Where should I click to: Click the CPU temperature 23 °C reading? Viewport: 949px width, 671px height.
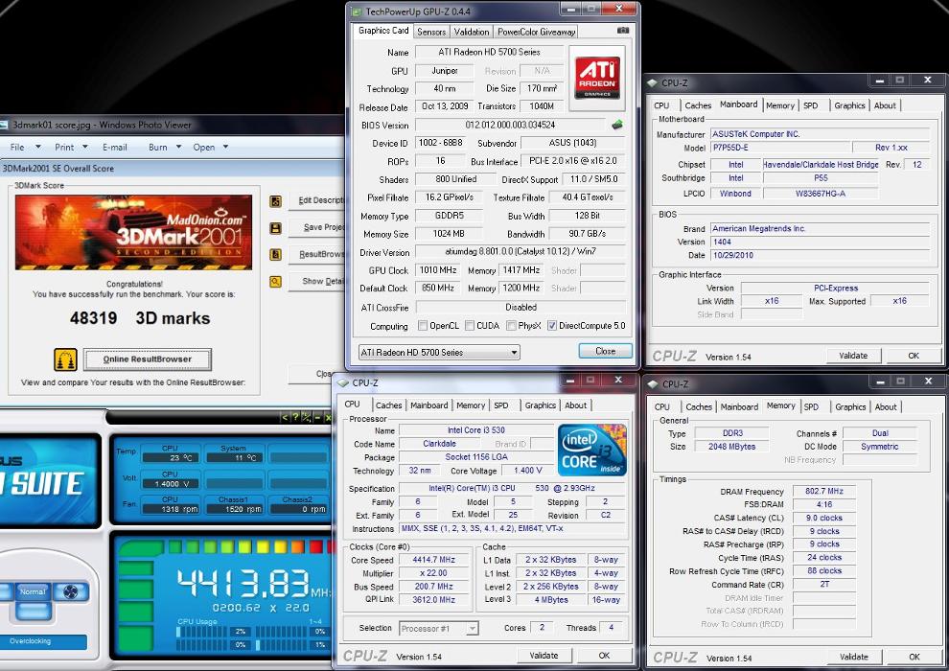[x=170, y=457]
